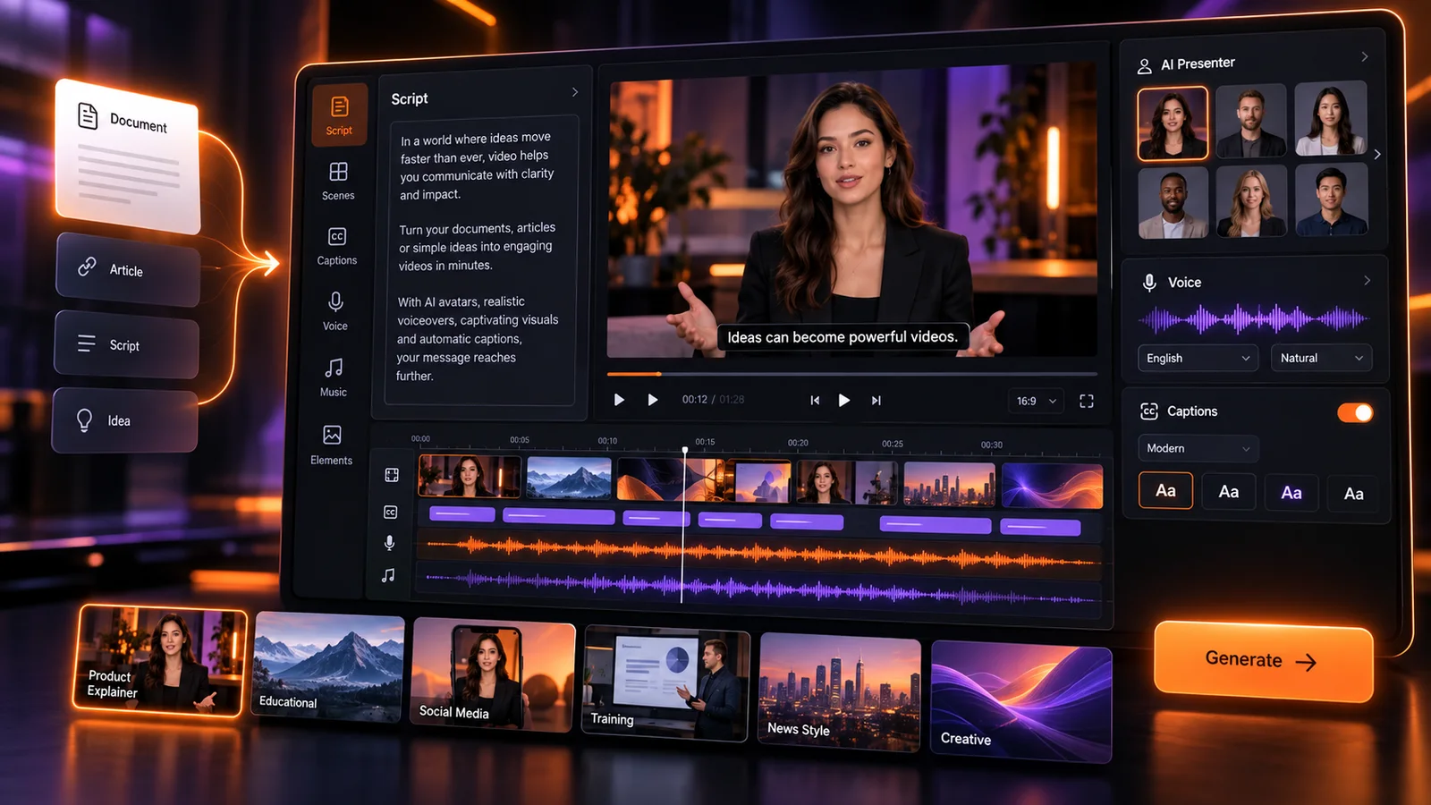
Task: Open the Music sidebar tool
Action: click(334, 377)
